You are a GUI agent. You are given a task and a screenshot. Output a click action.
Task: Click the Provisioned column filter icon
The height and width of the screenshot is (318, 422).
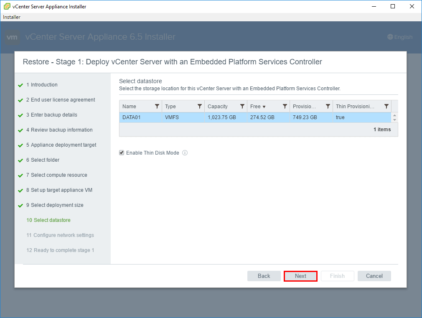pyautogui.click(x=328, y=107)
